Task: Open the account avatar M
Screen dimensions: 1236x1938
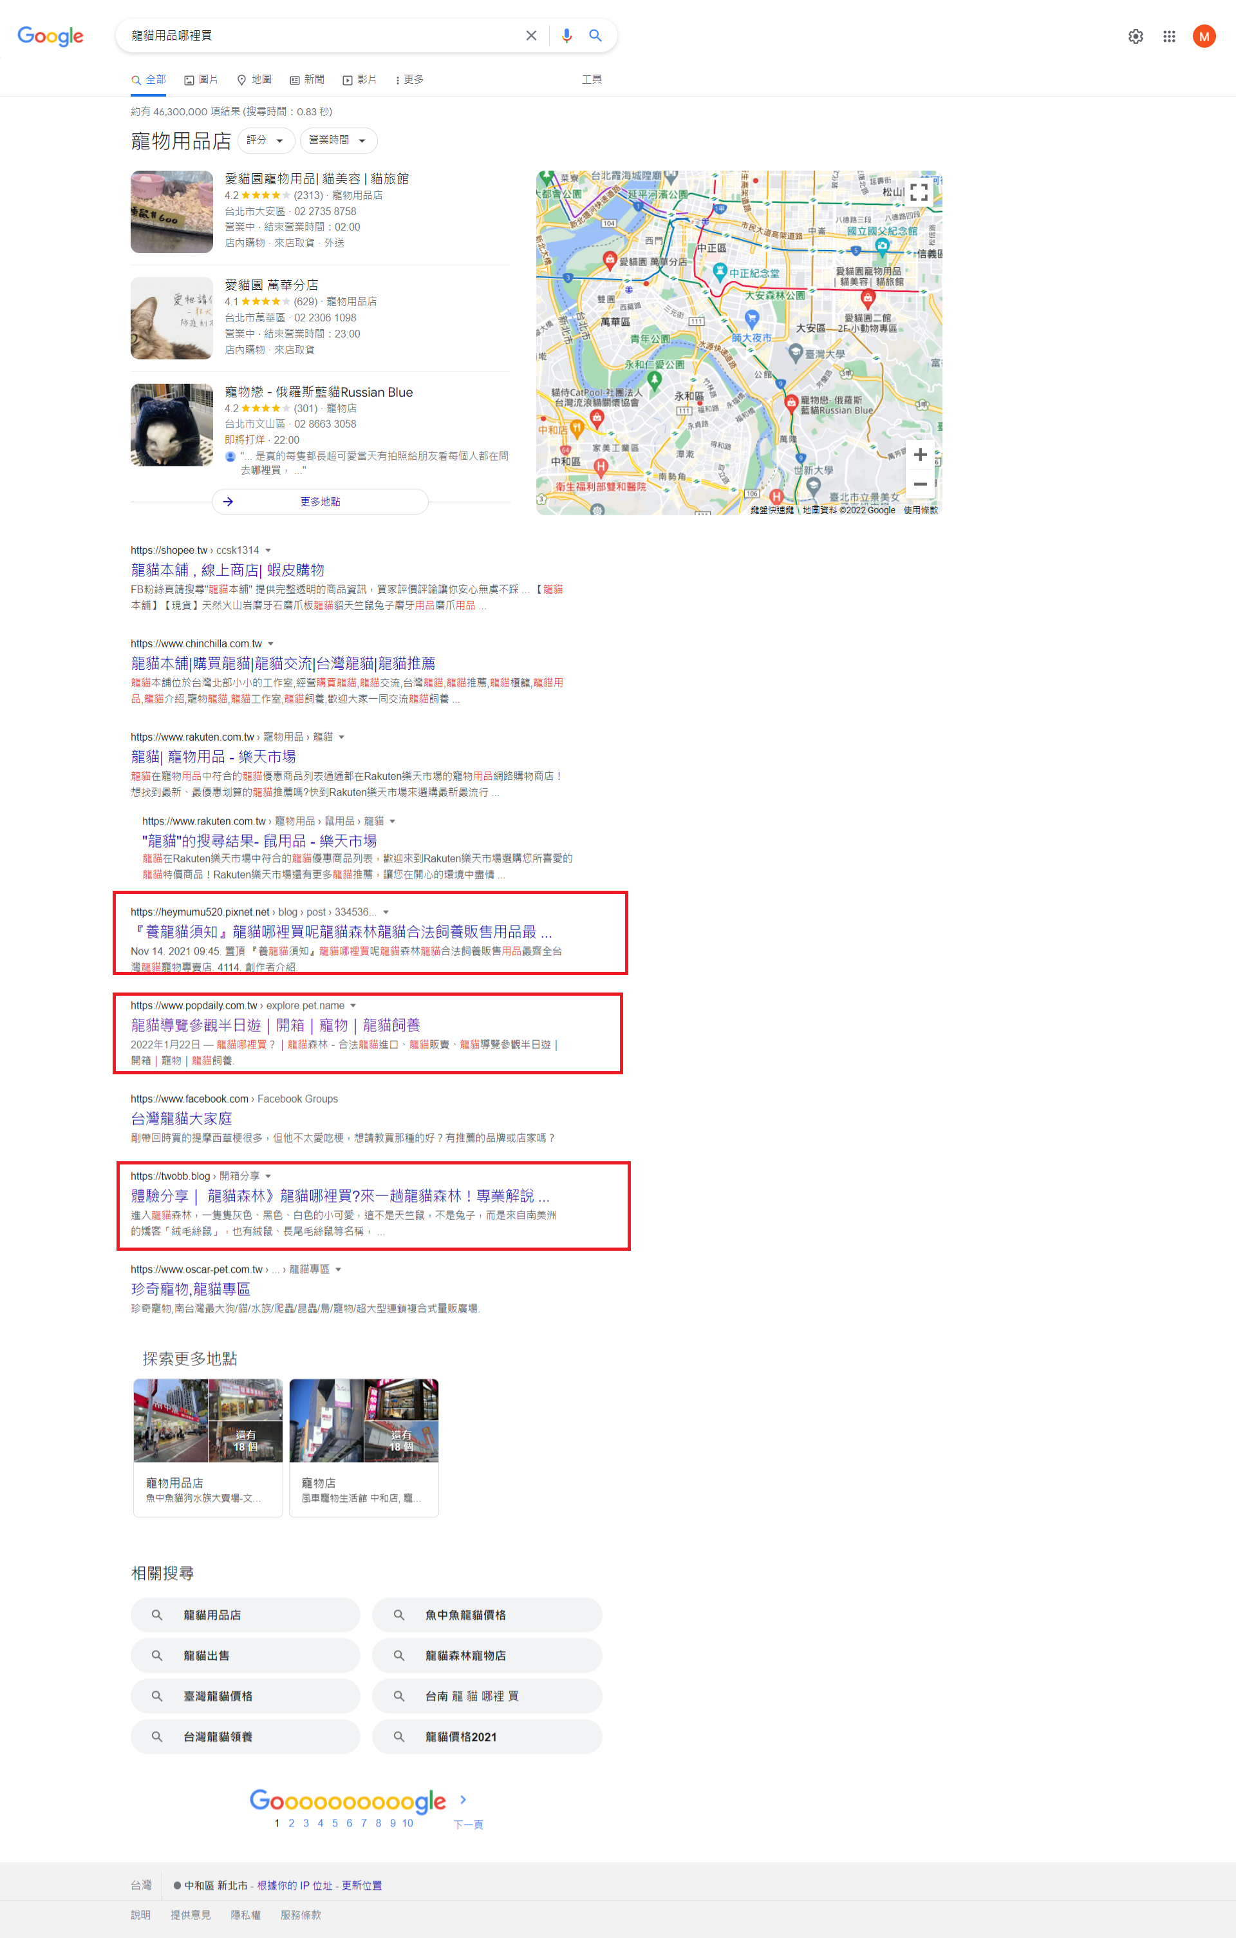Action: 1204,36
